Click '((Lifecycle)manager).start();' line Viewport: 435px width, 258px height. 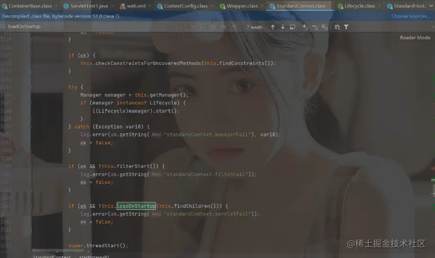coord(136,111)
